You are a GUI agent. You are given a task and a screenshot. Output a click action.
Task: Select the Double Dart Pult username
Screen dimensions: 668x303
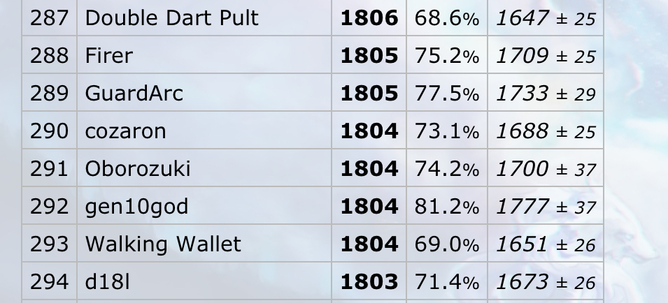pyautogui.click(x=171, y=18)
